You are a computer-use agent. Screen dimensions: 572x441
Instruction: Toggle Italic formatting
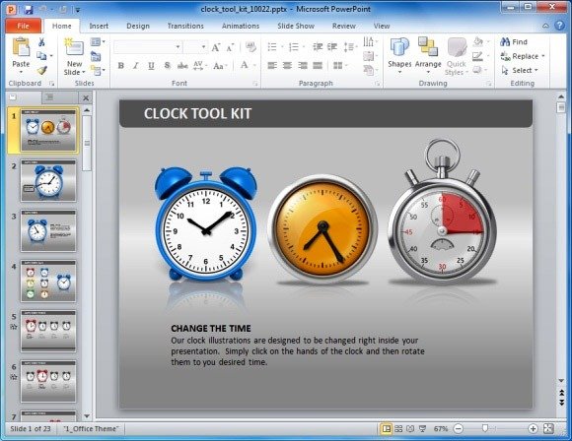[x=136, y=66]
